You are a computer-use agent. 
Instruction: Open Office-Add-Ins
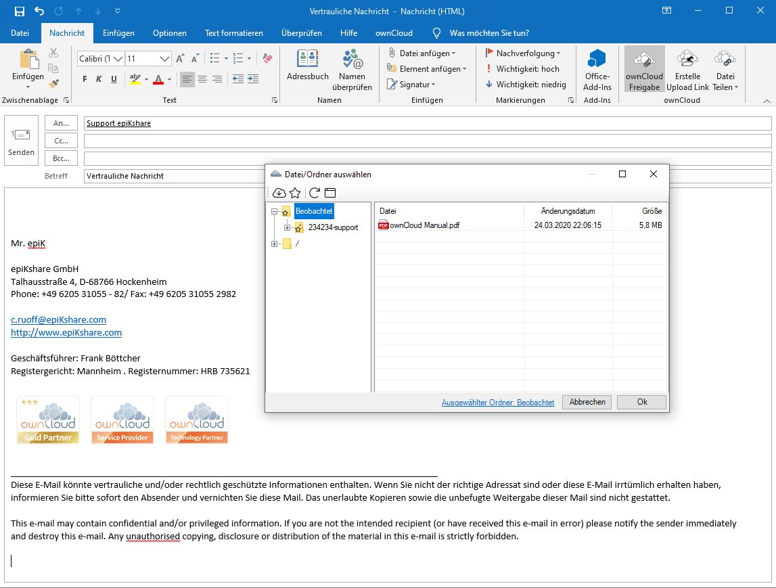tap(597, 70)
